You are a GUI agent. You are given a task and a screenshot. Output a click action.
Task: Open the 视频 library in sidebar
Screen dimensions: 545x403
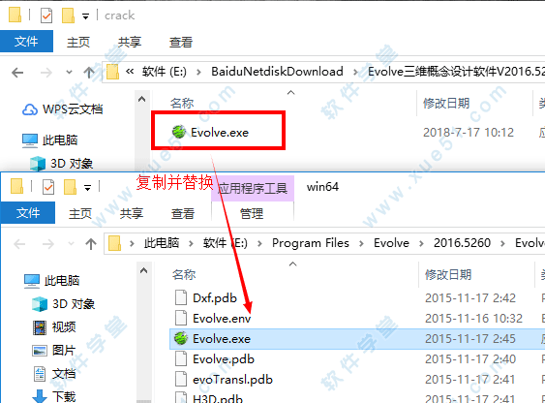(54, 327)
